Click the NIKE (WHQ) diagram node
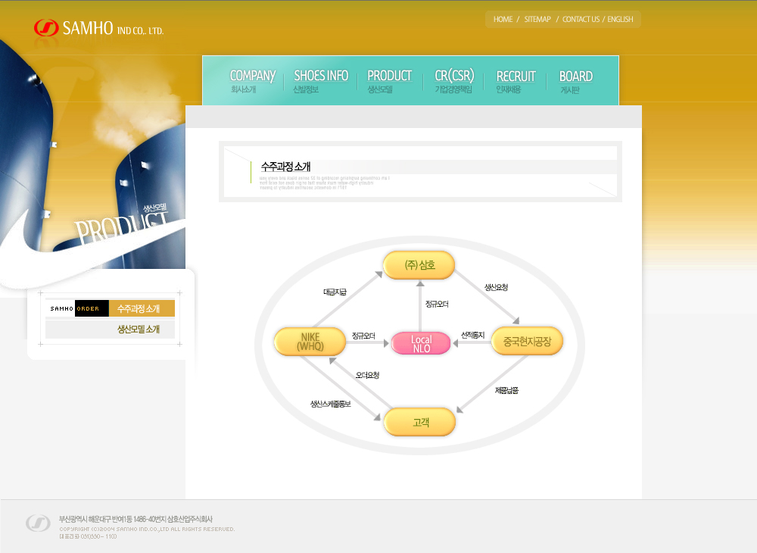The height and width of the screenshot is (553, 757). (x=310, y=342)
